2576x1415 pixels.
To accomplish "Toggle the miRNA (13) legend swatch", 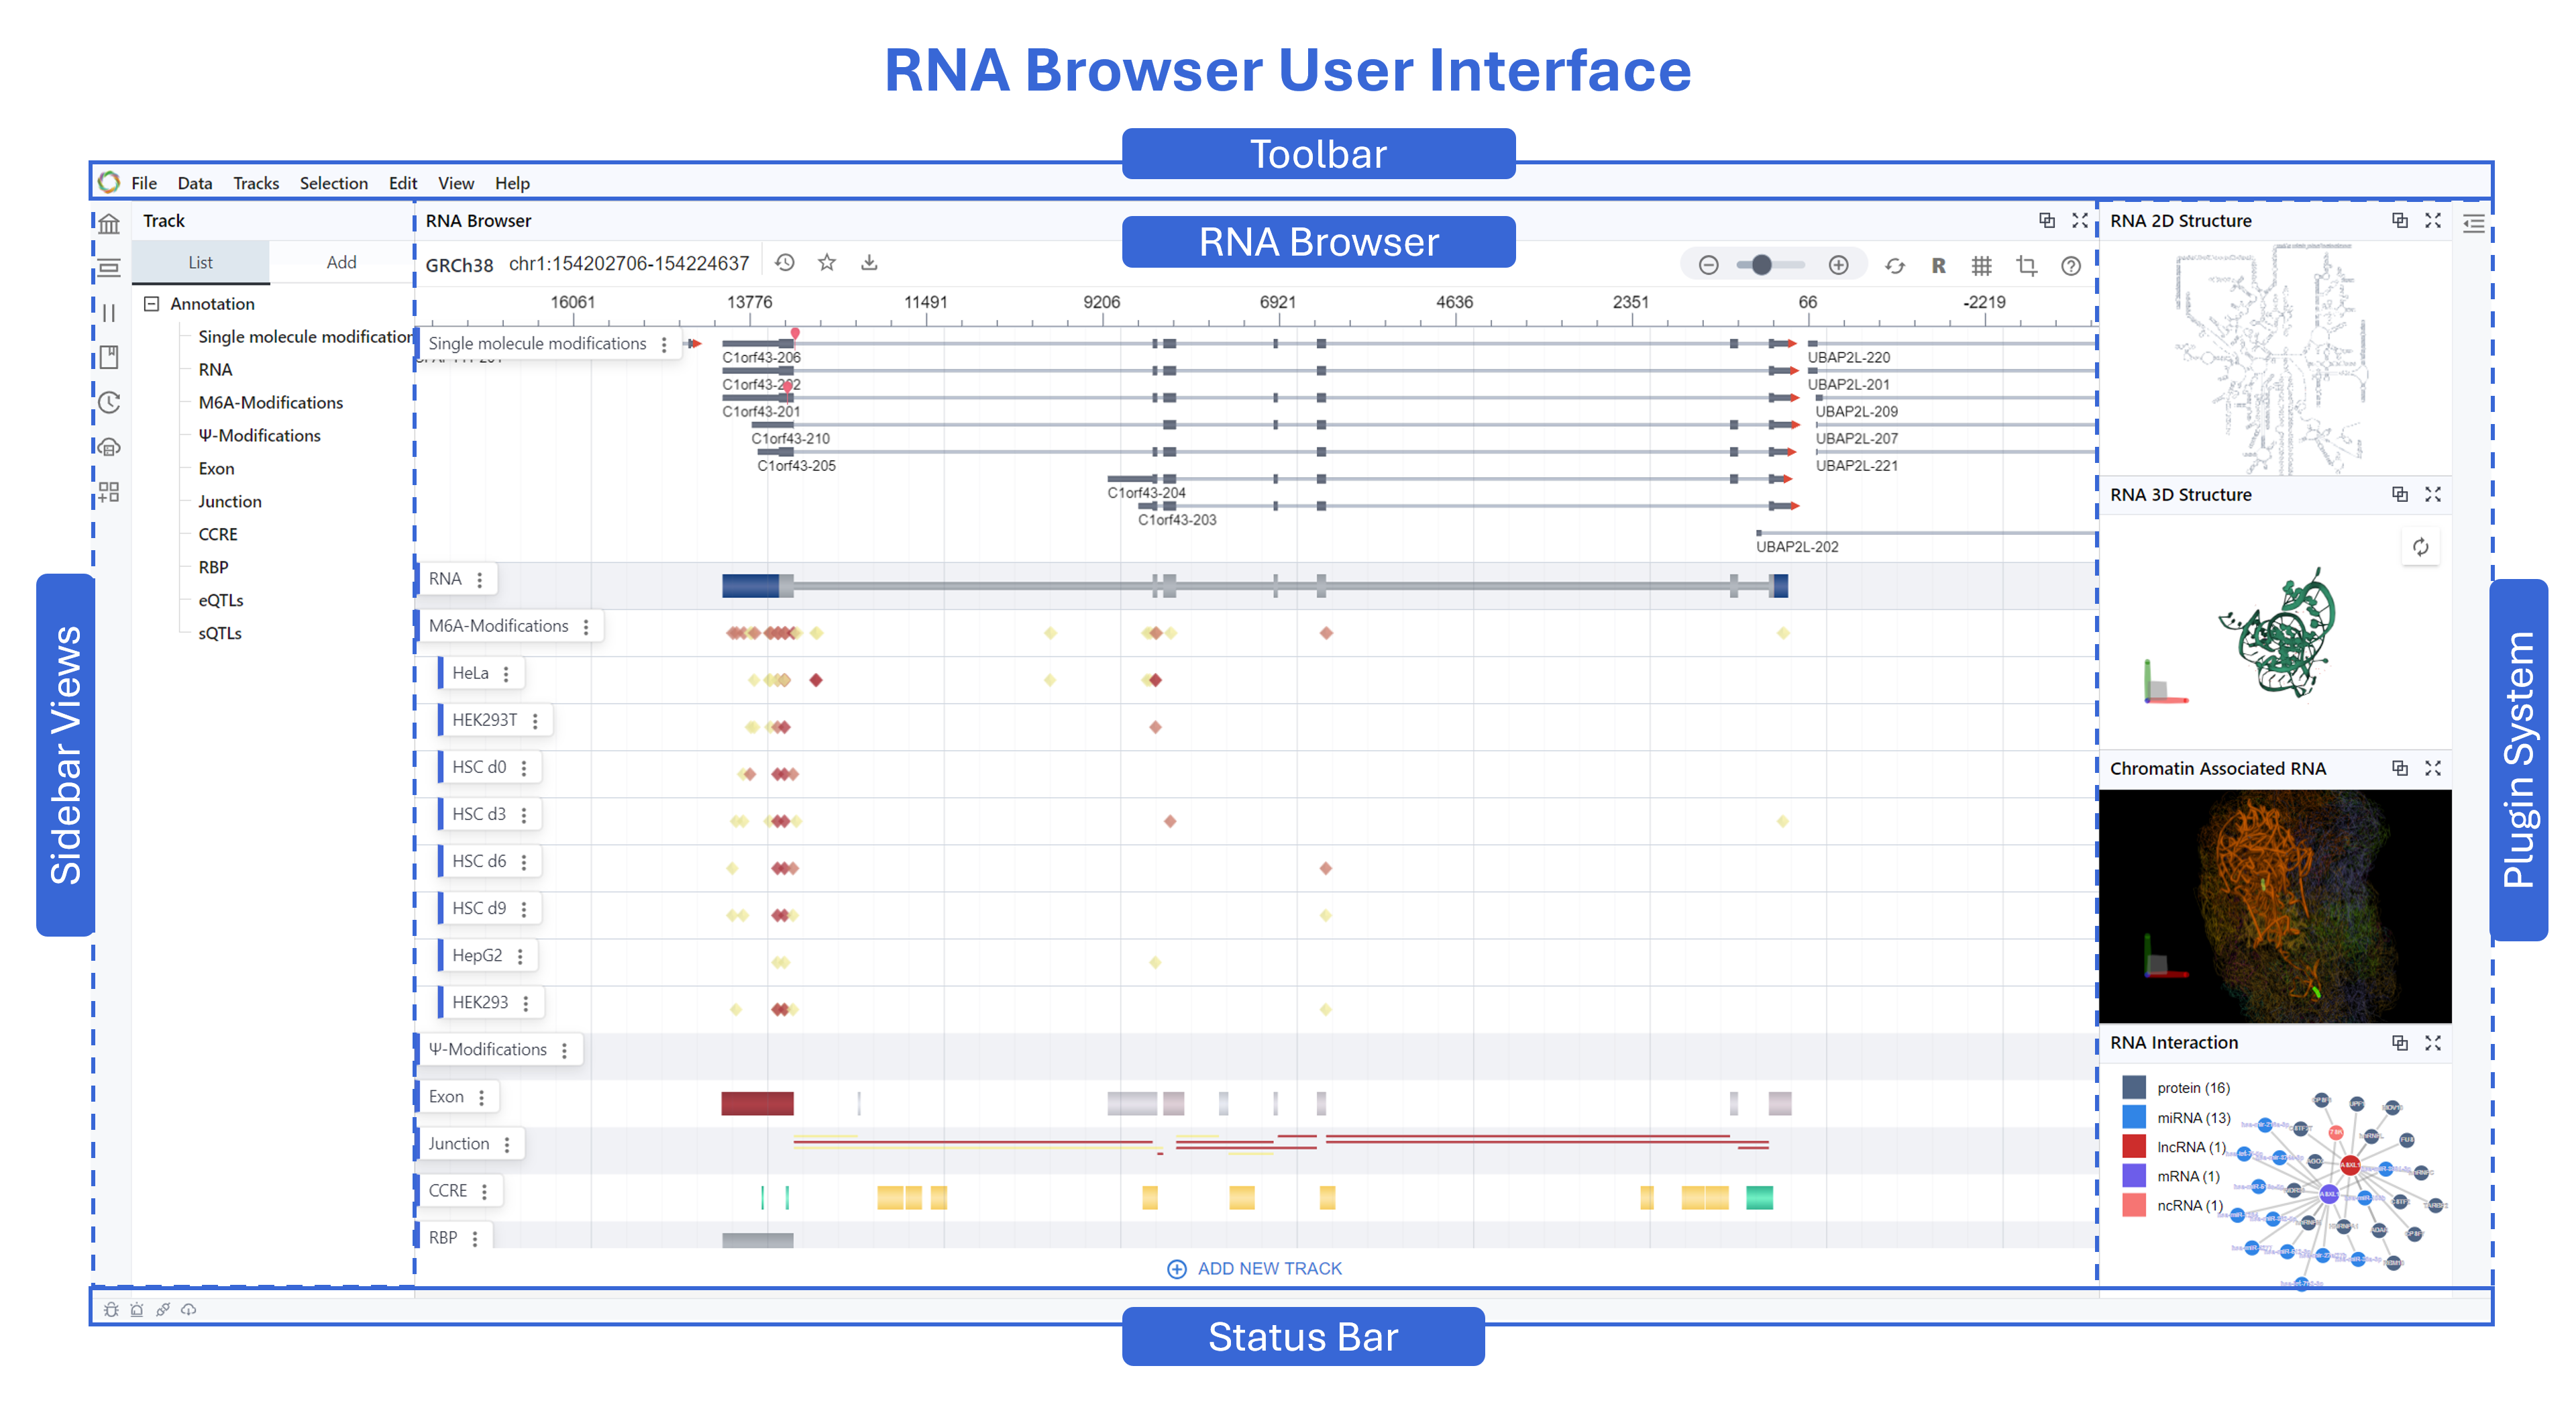I will [2133, 1117].
